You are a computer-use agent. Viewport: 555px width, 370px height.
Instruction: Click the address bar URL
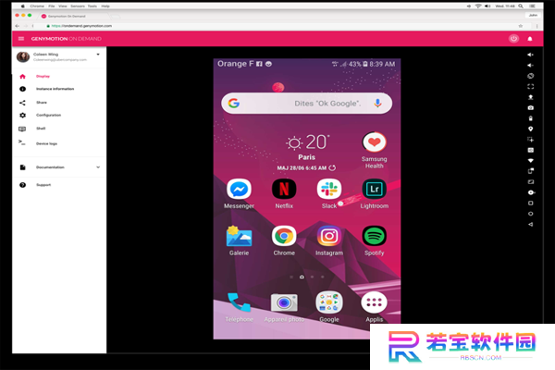[81, 26]
